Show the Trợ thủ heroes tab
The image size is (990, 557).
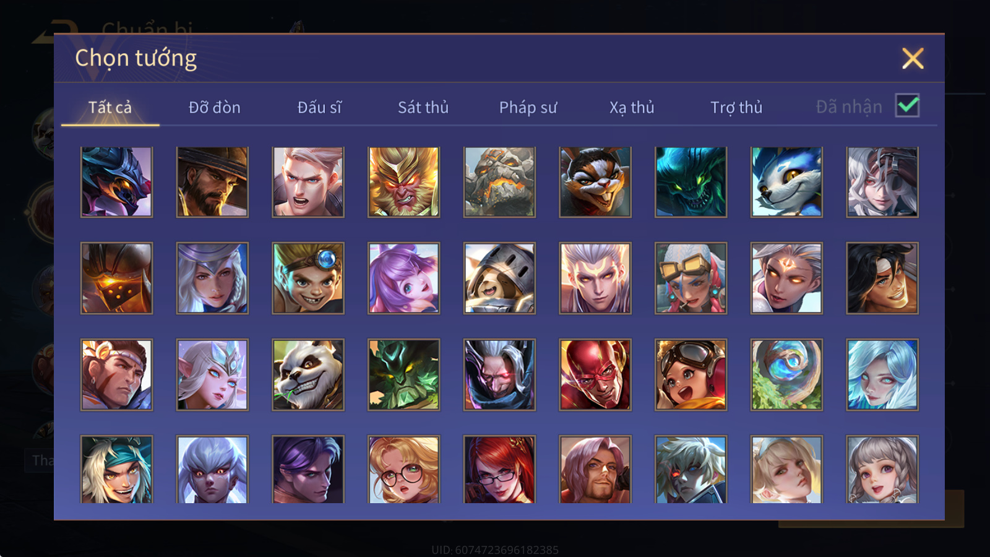pyautogui.click(x=736, y=107)
